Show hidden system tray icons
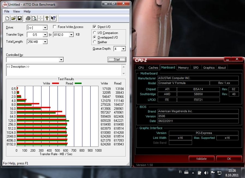The height and width of the screenshot is (178, 245). 193,173
